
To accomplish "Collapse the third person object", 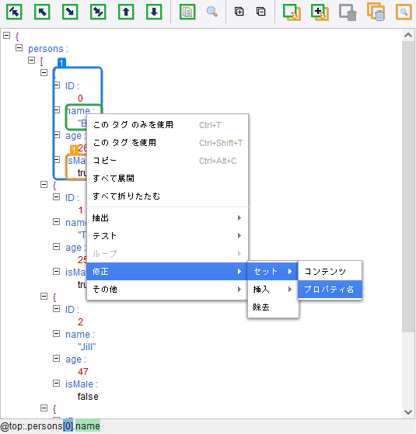I will tap(44, 296).
